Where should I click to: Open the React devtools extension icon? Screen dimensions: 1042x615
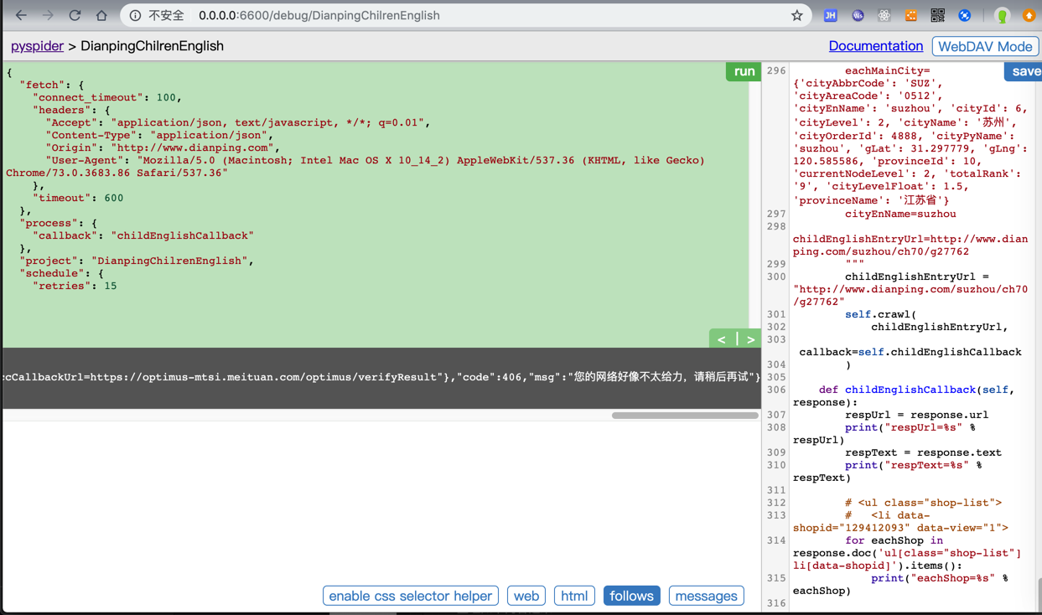(x=884, y=15)
